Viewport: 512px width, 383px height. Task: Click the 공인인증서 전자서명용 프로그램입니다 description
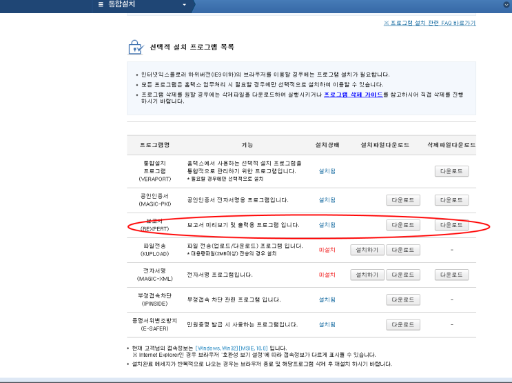coord(237,200)
